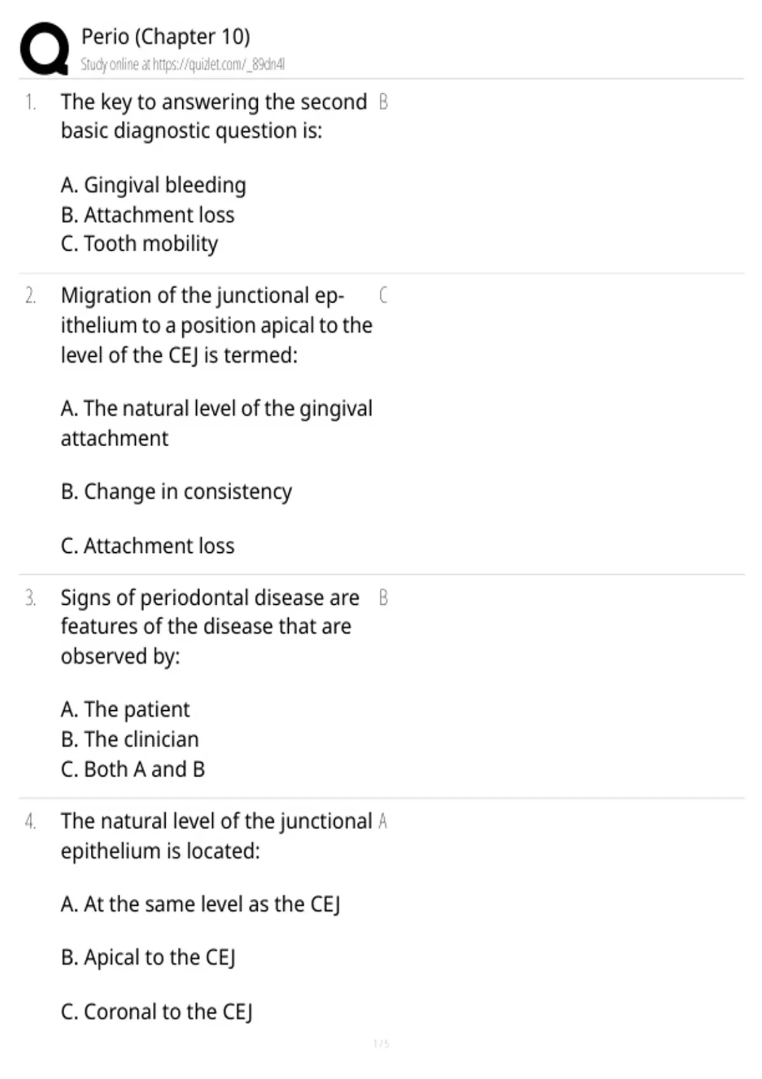Click the 1/5 page number indicator
Screen dimensions: 762x1079
pyautogui.click(x=381, y=1043)
